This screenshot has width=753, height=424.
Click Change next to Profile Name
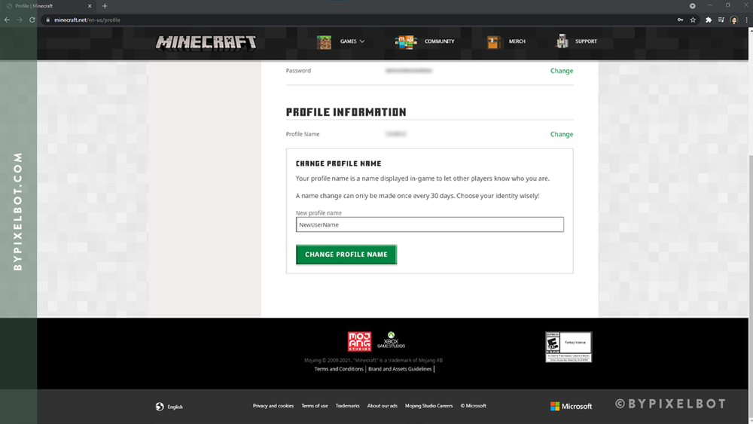(562, 134)
